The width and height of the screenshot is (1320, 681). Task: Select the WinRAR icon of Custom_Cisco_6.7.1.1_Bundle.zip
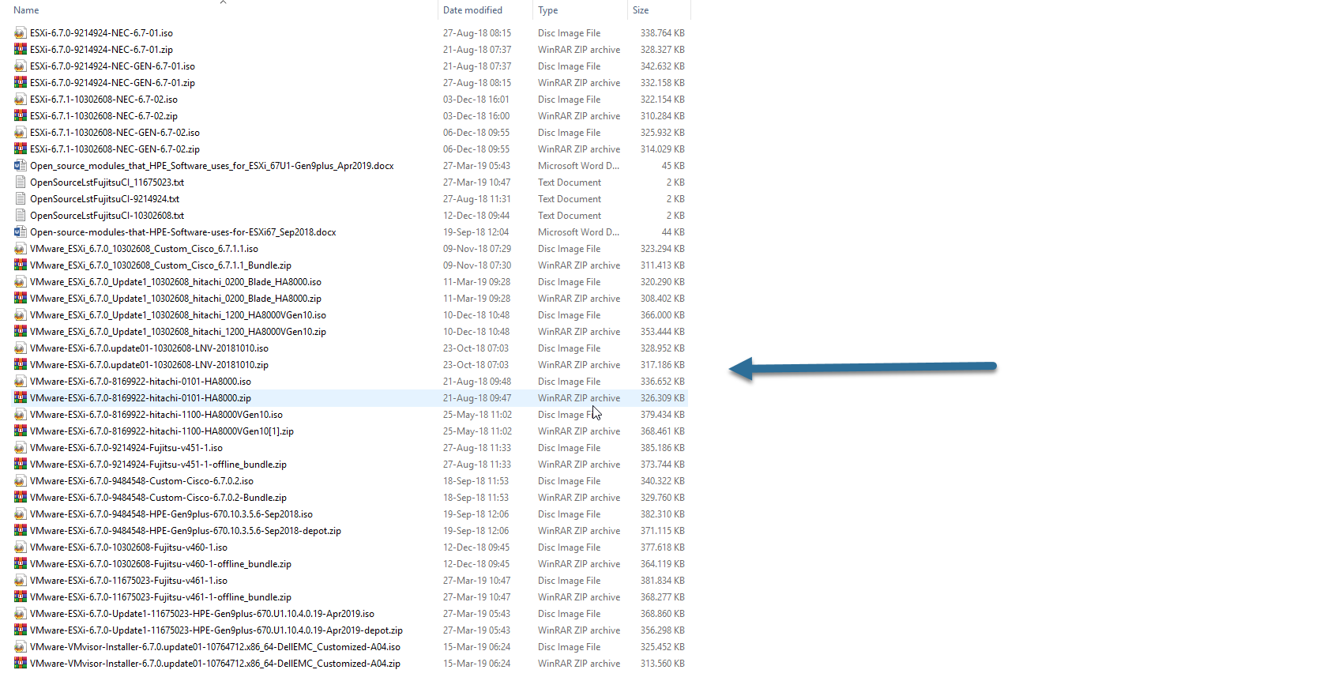coord(21,265)
